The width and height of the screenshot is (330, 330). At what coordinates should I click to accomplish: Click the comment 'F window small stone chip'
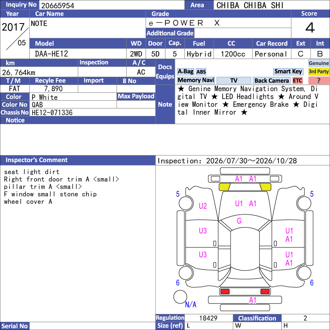pyautogui.click(x=50, y=194)
